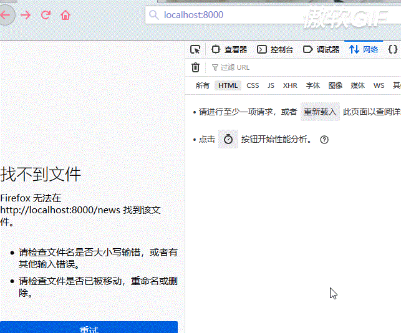Click the 请进行至少一项请求 text
This screenshot has height=333, width=401.
coord(235,112)
